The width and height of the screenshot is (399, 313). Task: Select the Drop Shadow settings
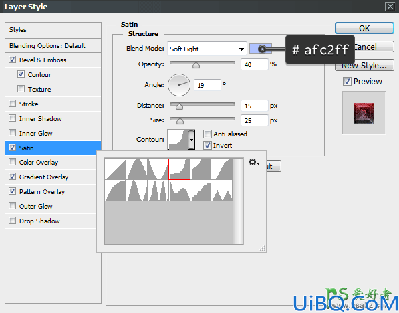tap(39, 221)
